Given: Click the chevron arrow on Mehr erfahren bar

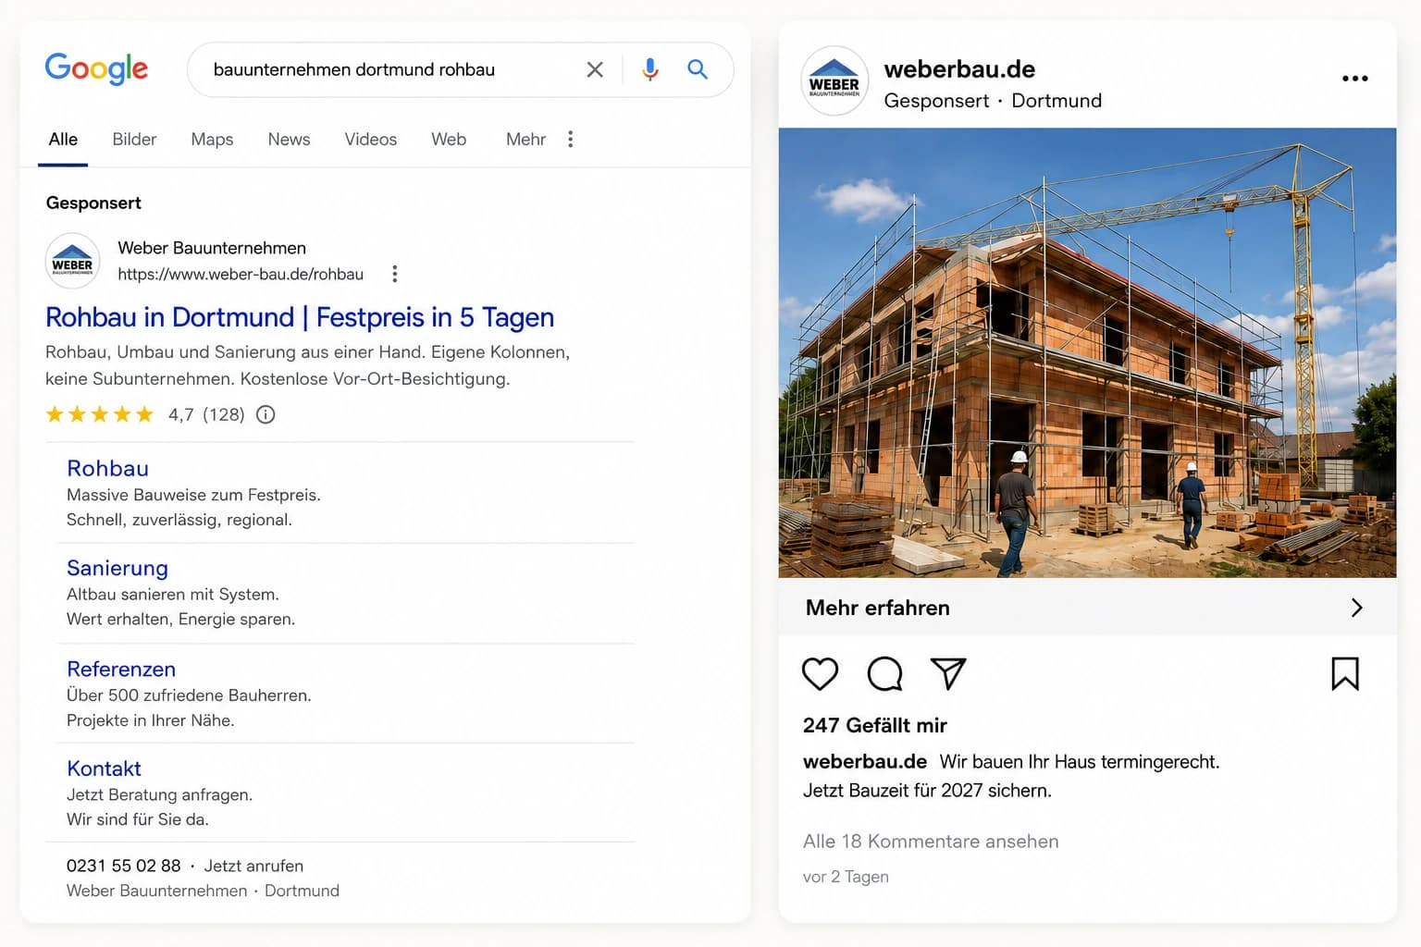Looking at the screenshot, I should point(1357,608).
